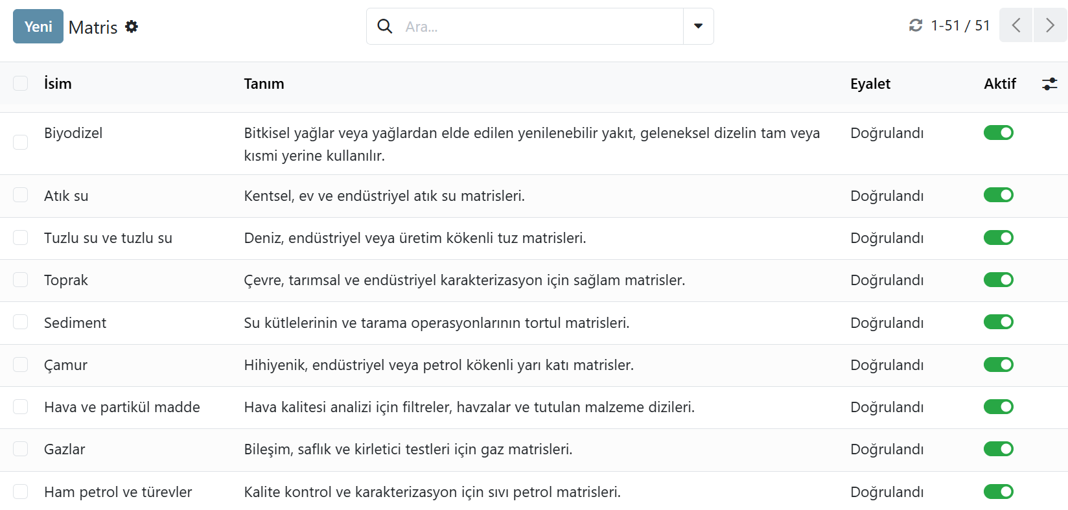1068x510 pixels.
Task: Click the 1-51 / 51 pager counter
Action: (960, 25)
